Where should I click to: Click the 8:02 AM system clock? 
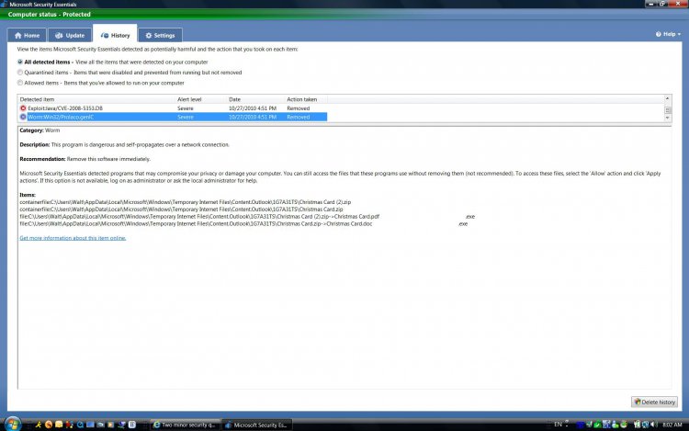coord(672,425)
